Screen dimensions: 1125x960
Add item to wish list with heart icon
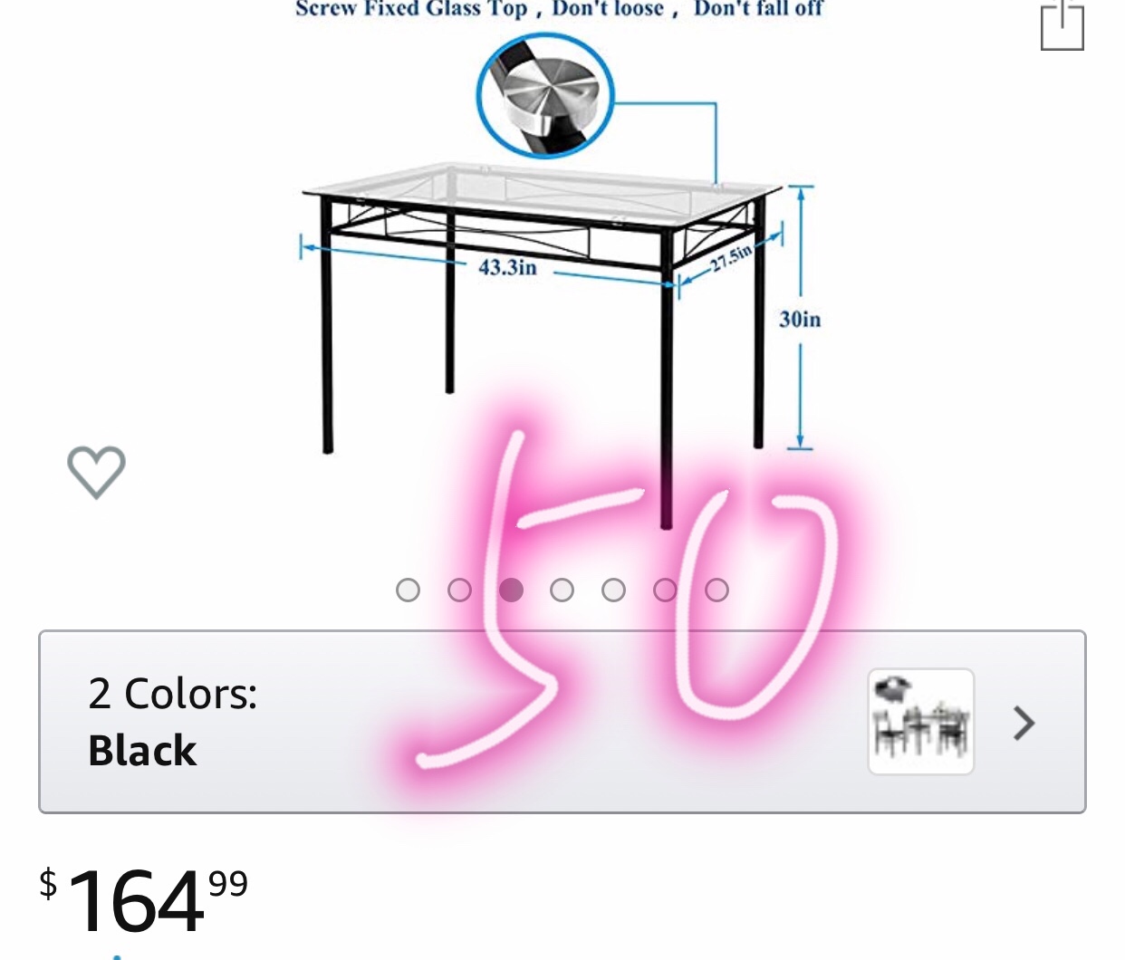96,471
